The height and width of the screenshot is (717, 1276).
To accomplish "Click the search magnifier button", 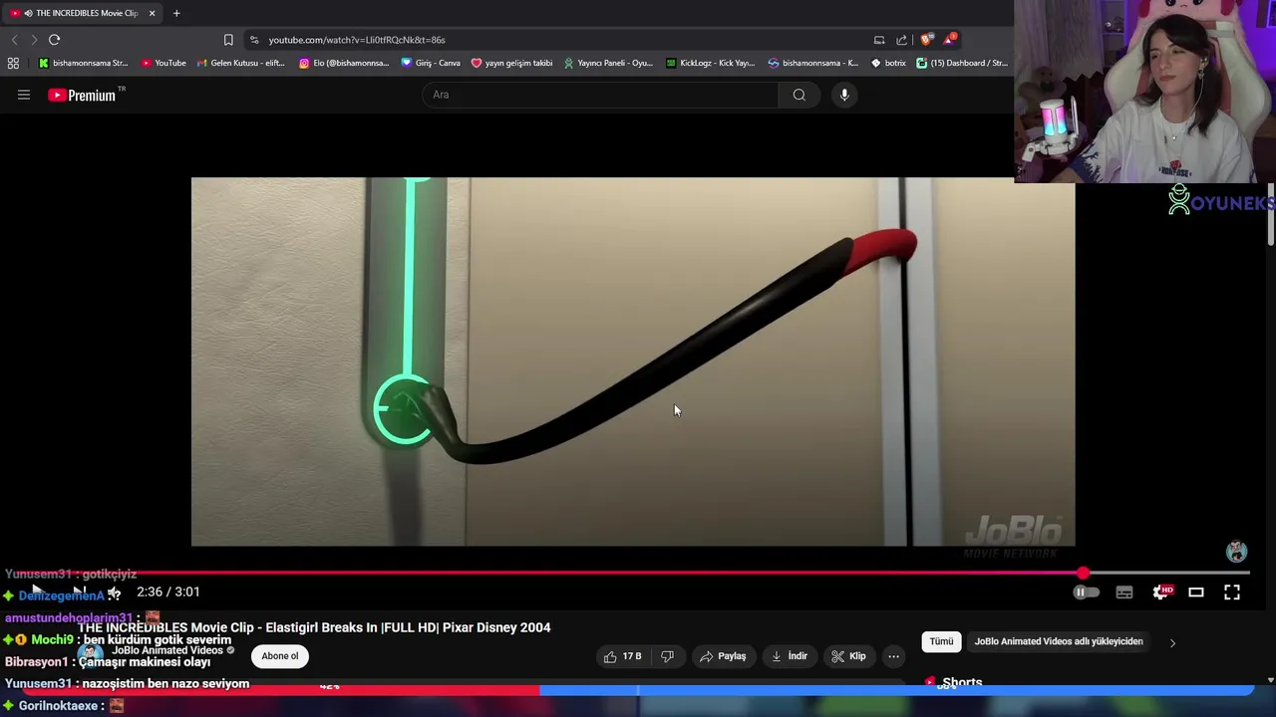I will click(x=799, y=95).
